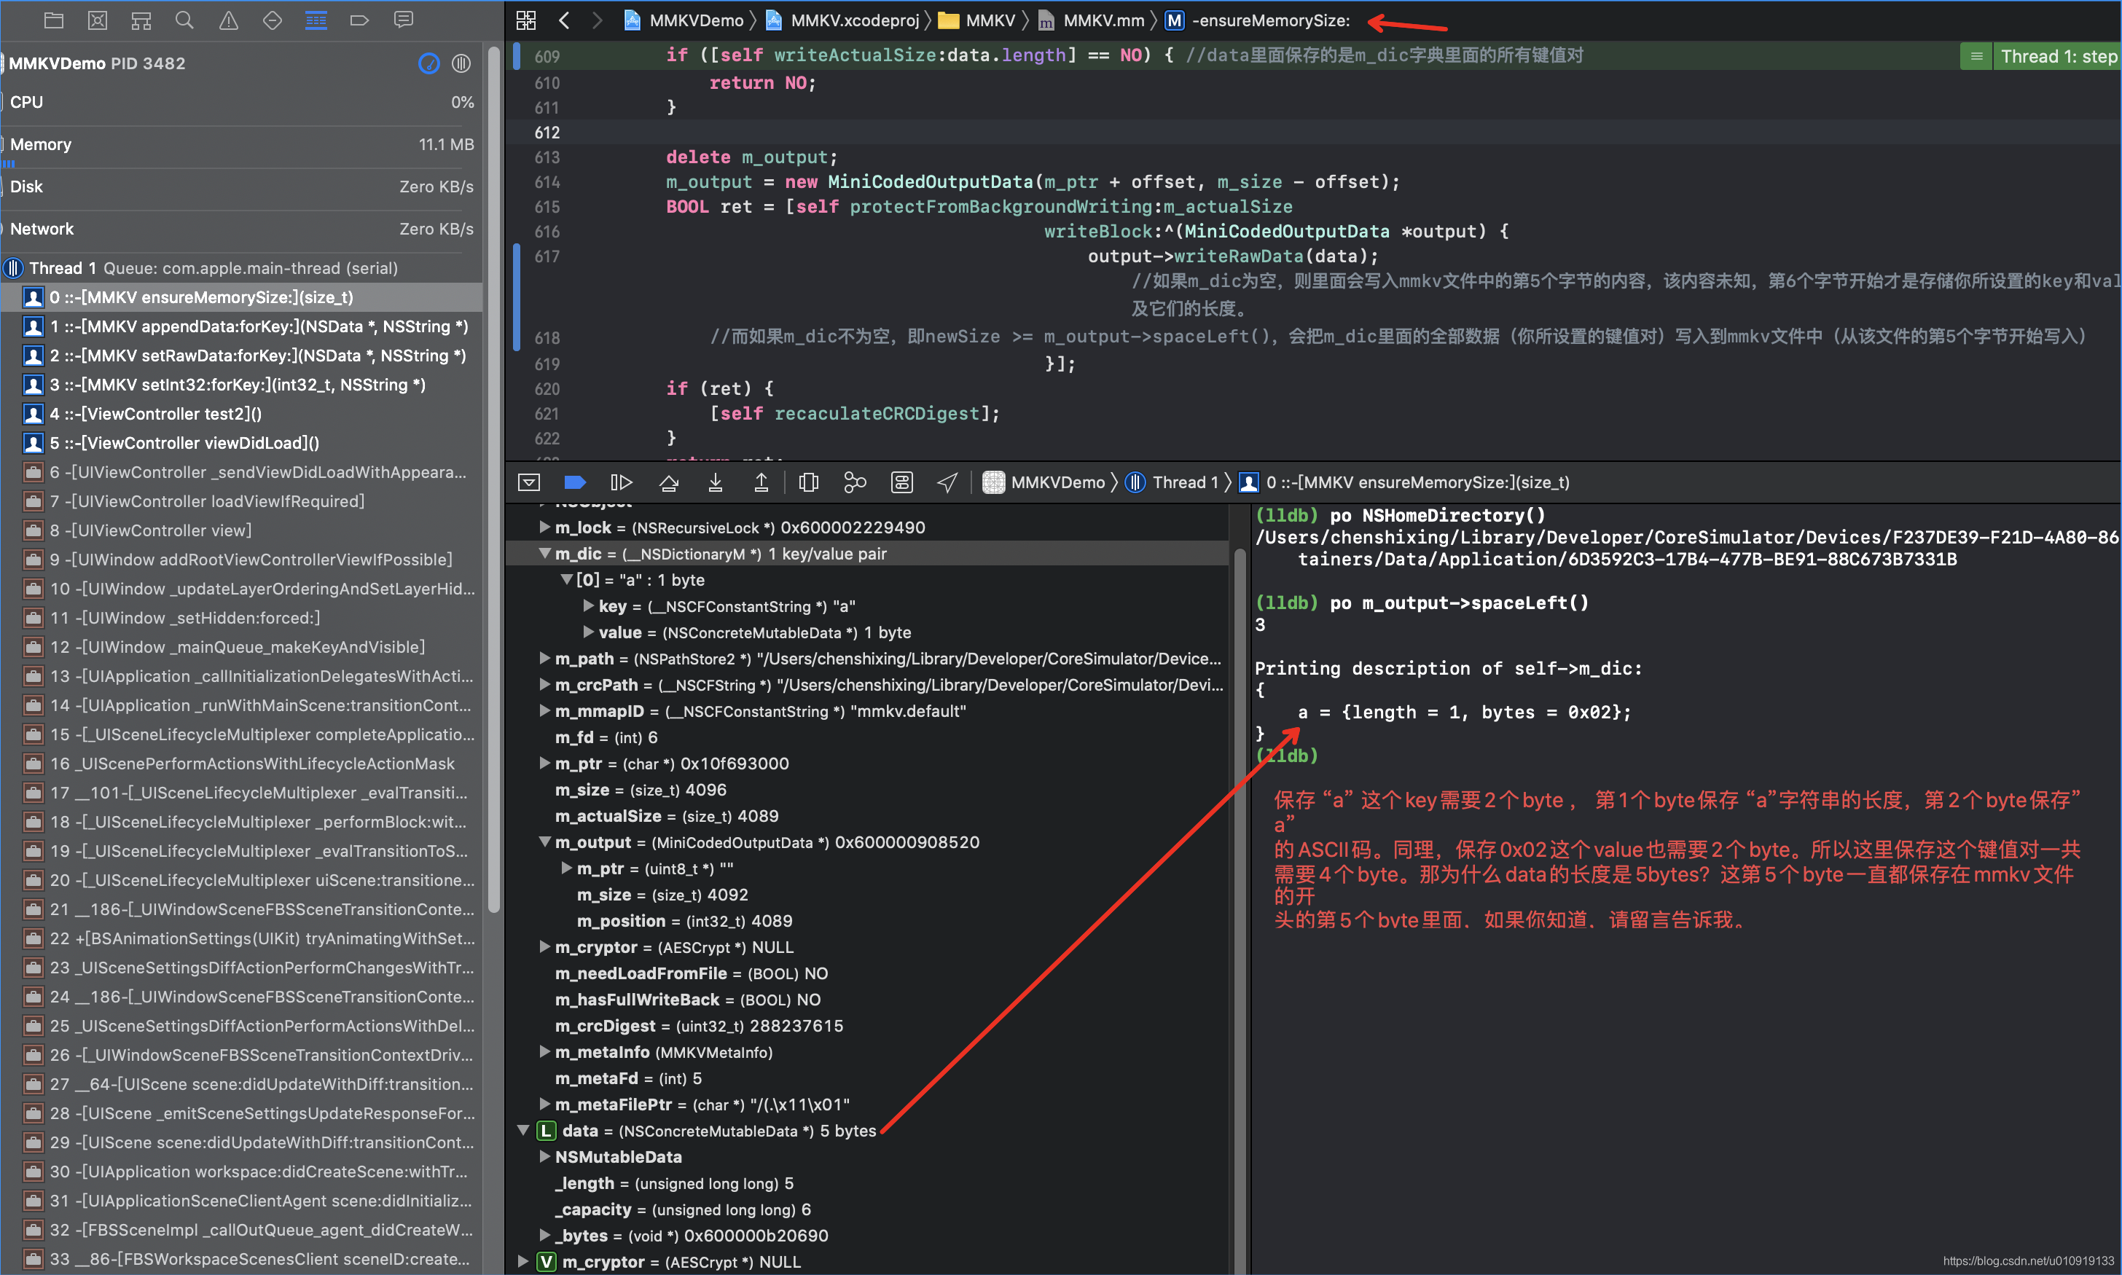
Task: Open the Symbol navigator icon
Action: click(142, 20)
